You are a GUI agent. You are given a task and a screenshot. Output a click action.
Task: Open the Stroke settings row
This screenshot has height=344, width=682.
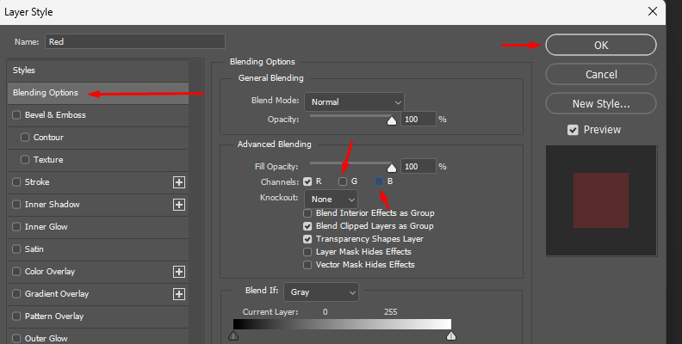98,182
